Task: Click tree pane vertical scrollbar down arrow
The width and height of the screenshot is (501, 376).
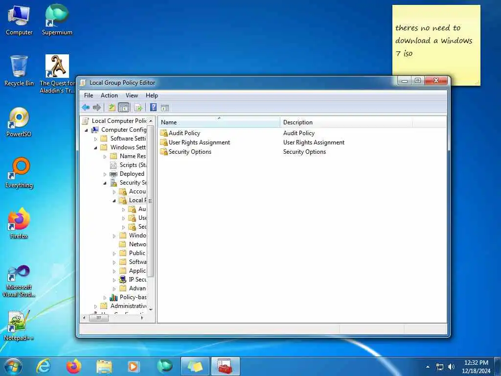Action: (x=151, y=309)
